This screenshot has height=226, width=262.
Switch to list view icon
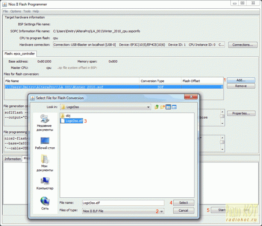[x=168, y=107]
